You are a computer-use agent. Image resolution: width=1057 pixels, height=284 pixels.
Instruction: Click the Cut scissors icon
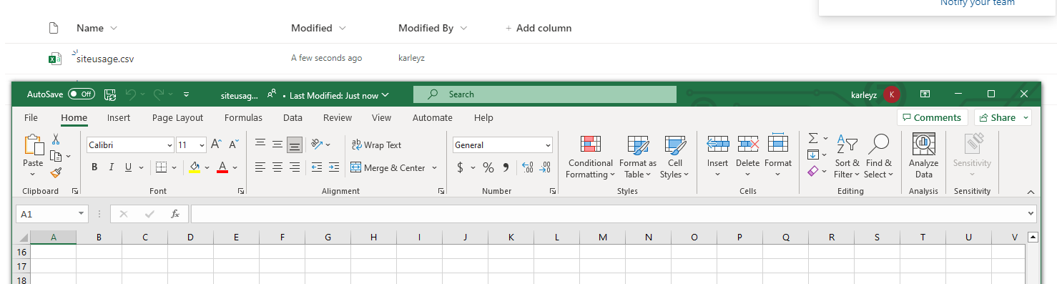point(56,139)
